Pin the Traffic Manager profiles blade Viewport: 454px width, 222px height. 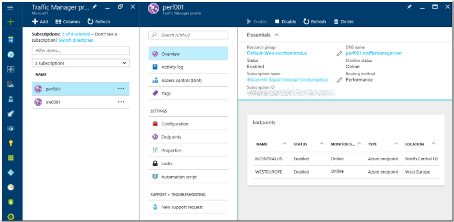pyautogui.click(x=94, y=7)
